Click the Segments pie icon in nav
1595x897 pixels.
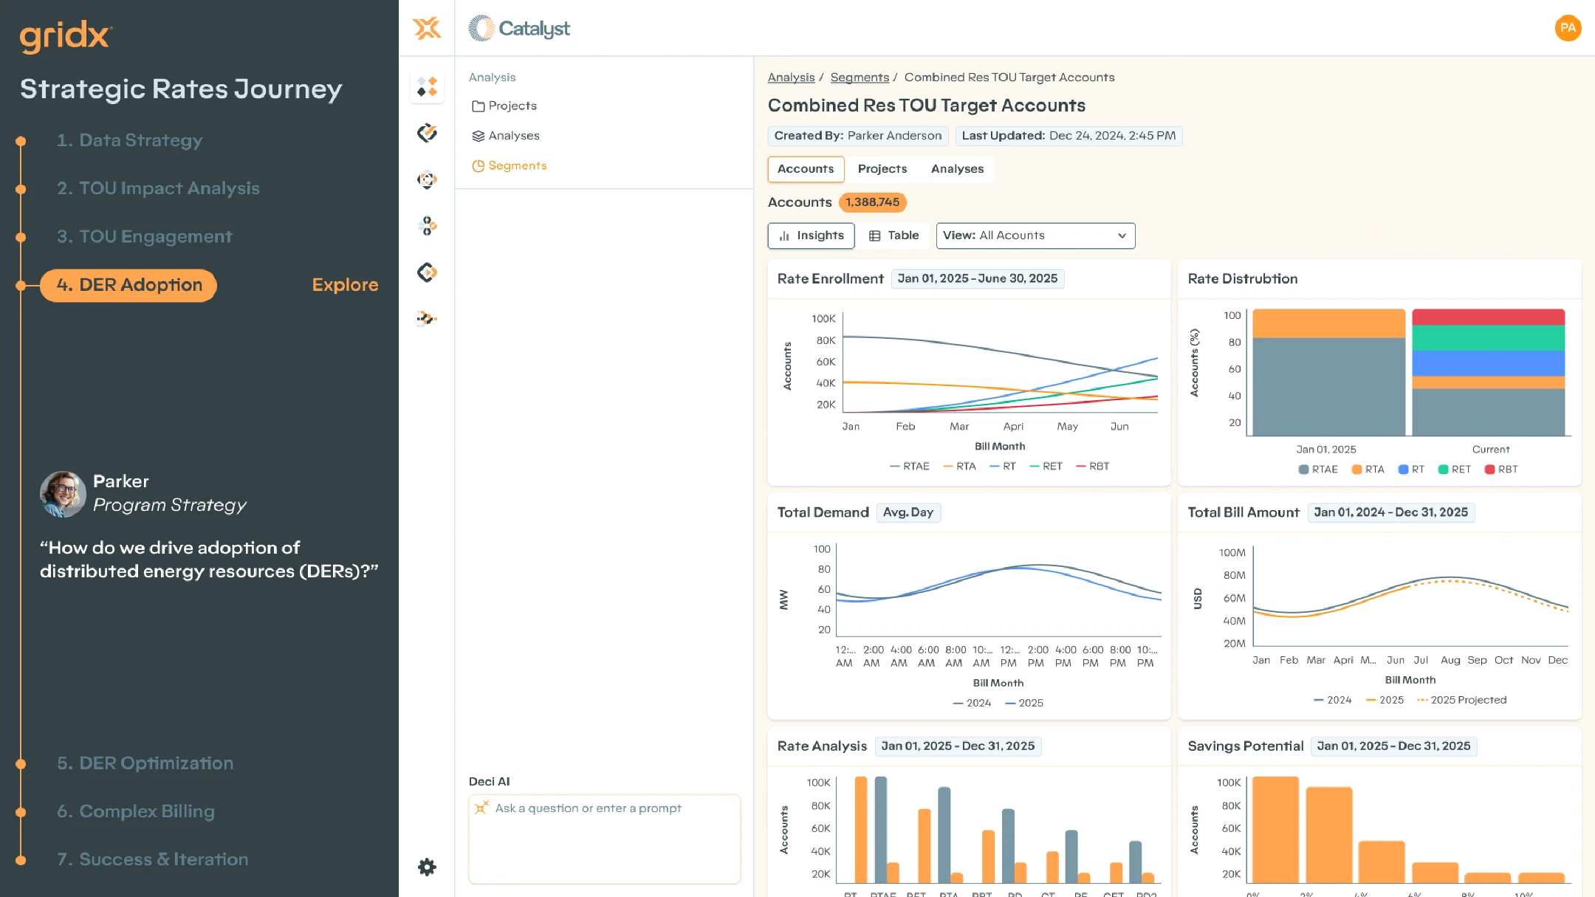[x=478, y=166]
